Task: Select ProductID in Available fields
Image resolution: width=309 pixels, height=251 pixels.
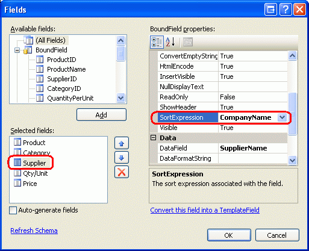Action: (x=61, y=60)
